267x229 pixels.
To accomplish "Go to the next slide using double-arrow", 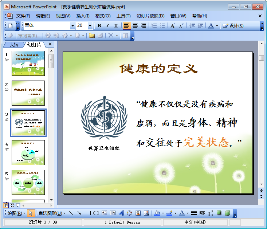I will tap(261, 196).
